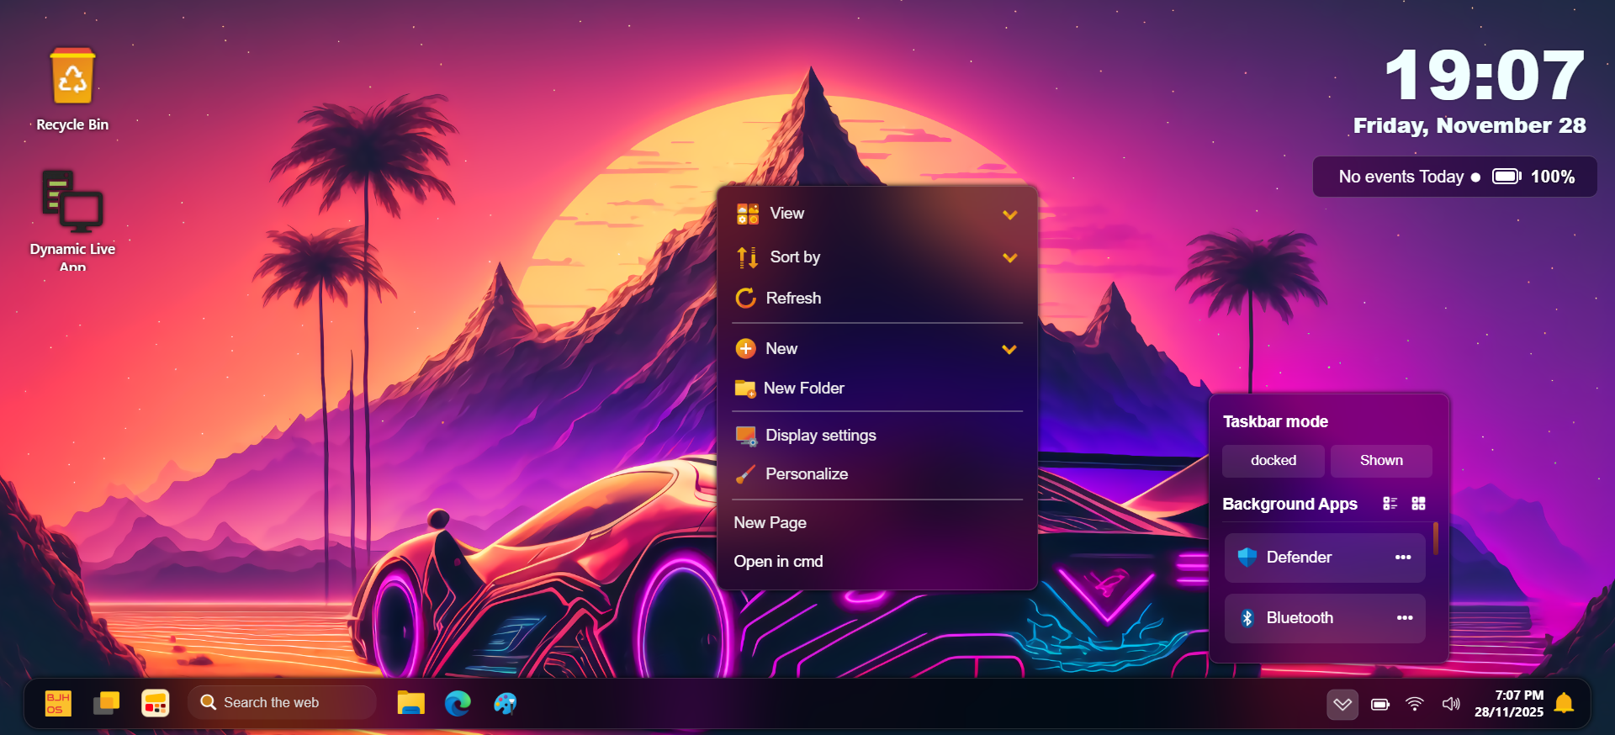The width and height of the screenshot is (1615, 735).
Task: Switch Background Apps to list view
Action: point(1390,503)
